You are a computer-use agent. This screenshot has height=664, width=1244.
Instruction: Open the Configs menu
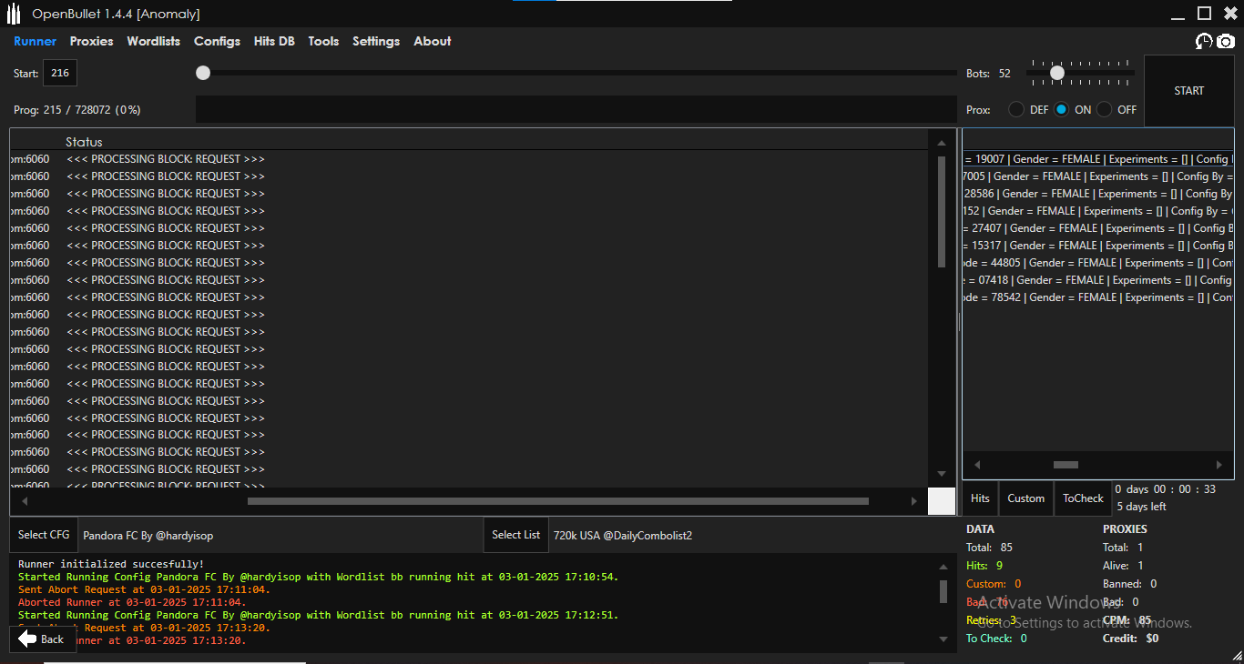[x=217, y=41]
